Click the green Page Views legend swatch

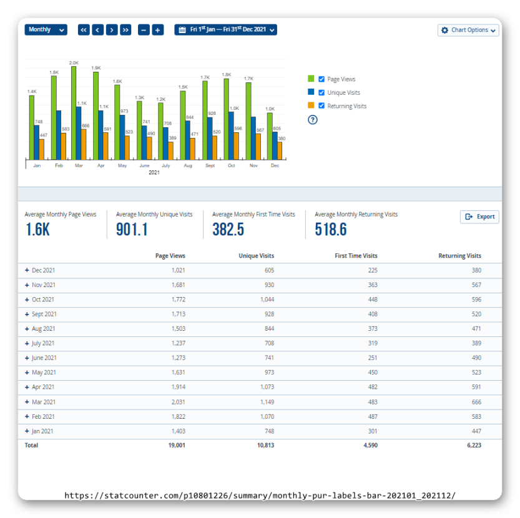point(311,79)
